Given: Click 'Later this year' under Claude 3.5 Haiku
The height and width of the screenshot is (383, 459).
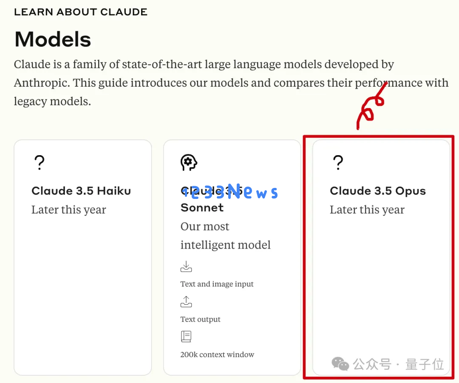Looking at the screenshot, I should [69, 210].
